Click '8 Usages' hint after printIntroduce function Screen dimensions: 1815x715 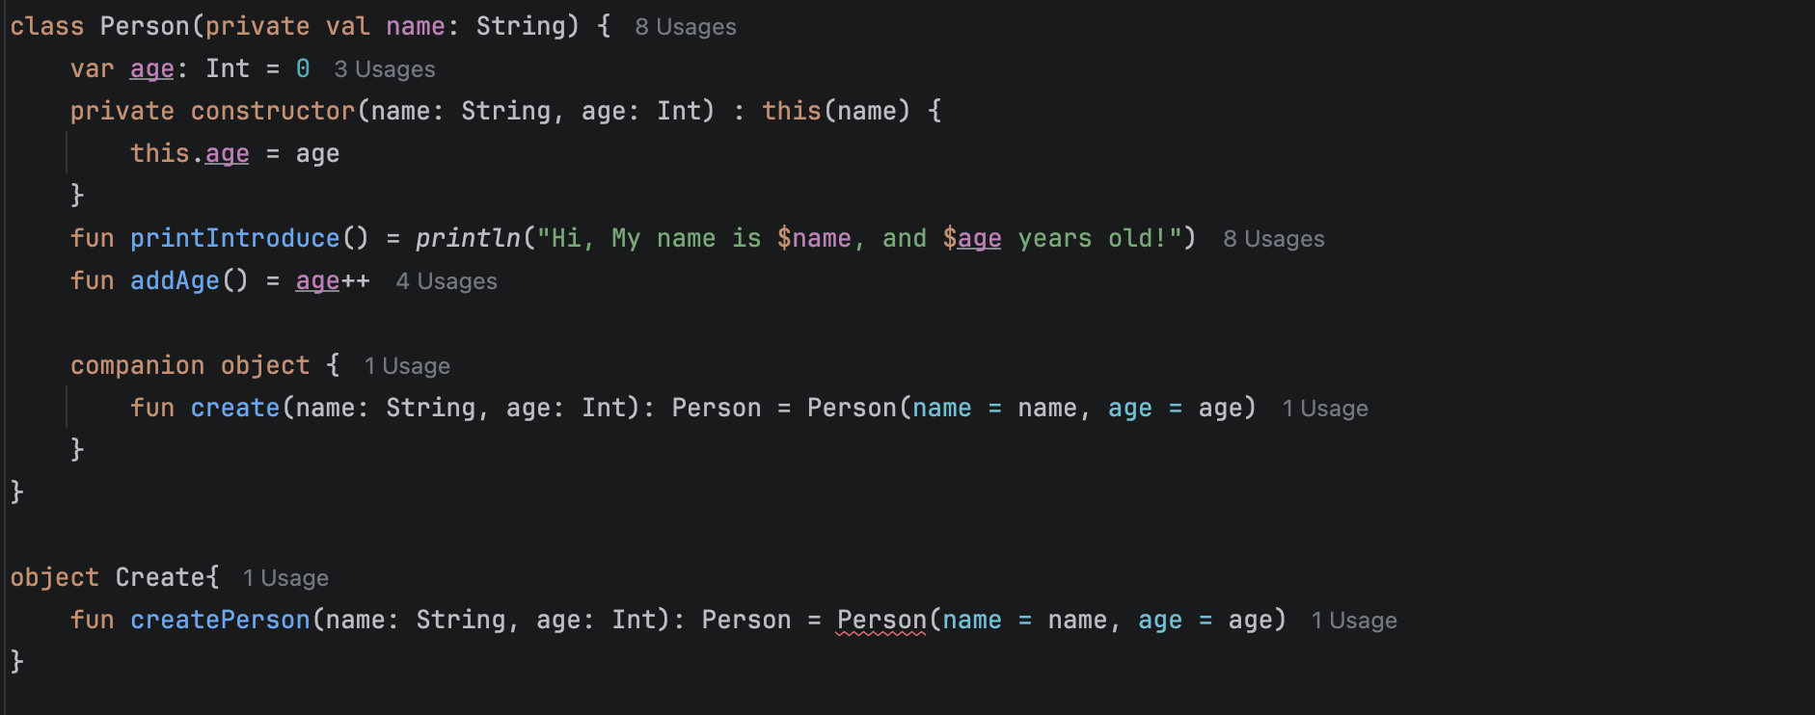click(1274, 239)
